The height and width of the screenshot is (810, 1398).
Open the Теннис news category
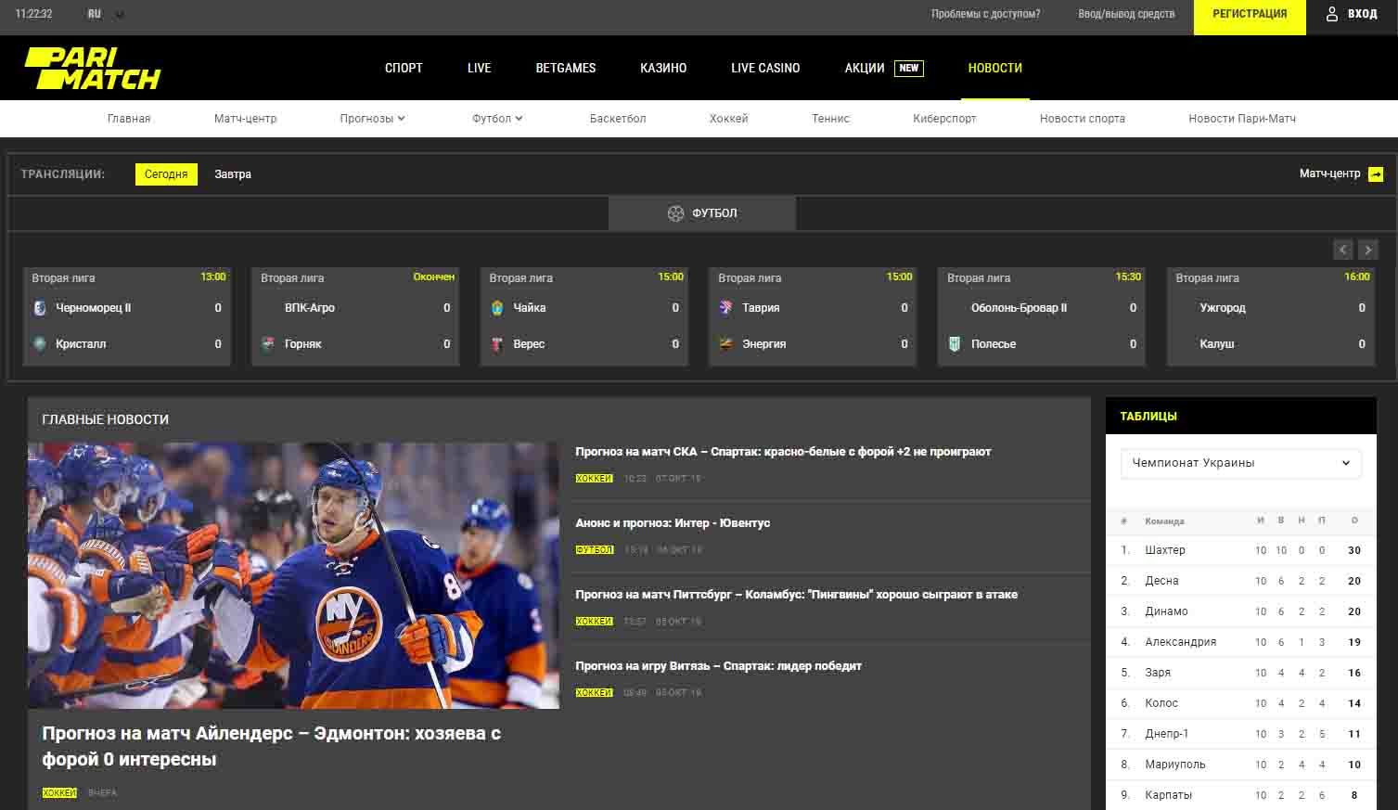tap(830, 119)
